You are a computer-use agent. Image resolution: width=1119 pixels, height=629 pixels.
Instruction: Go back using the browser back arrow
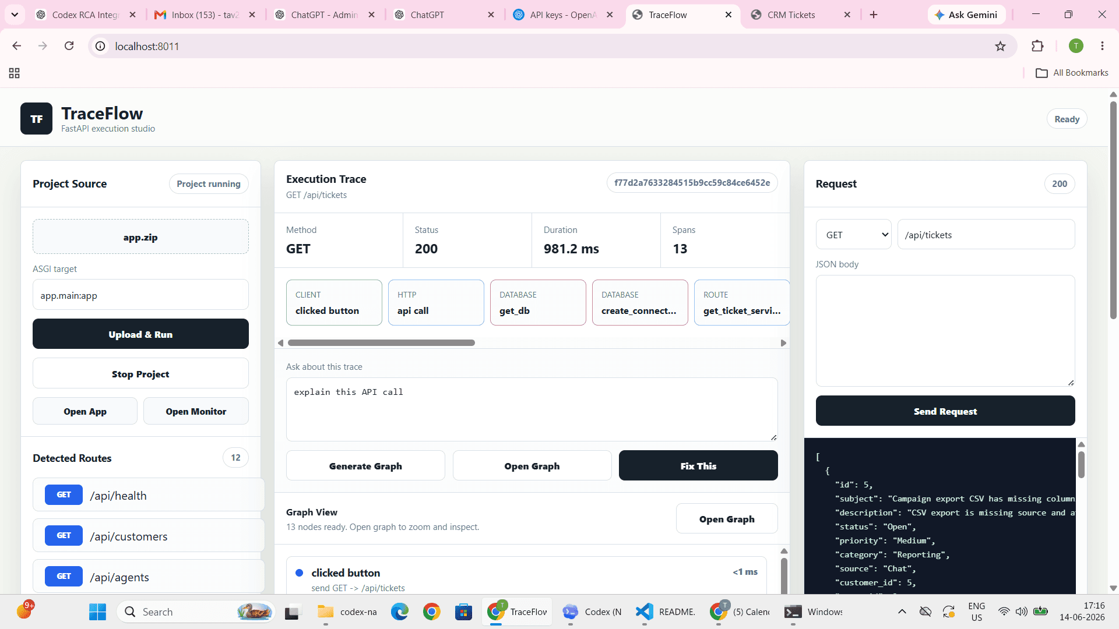click(x=16, y=46)
